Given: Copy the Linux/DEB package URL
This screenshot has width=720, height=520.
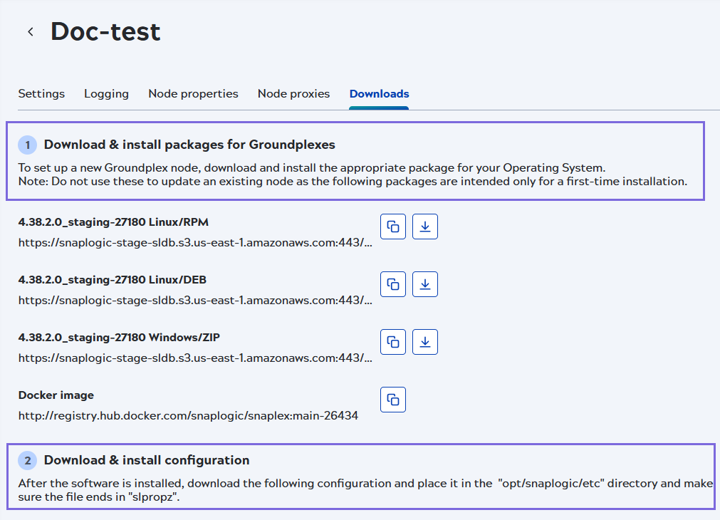Looking at the screenshot, I should point(393,284).
